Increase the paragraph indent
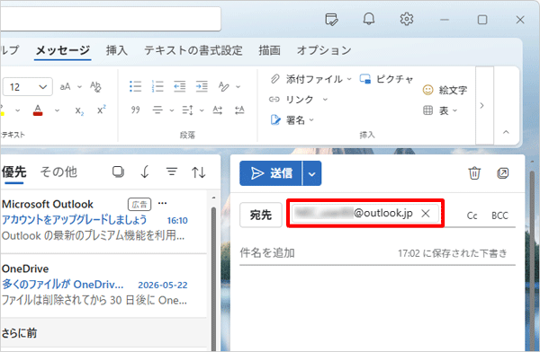Viewport: 540px width, 352px height. 202,86
